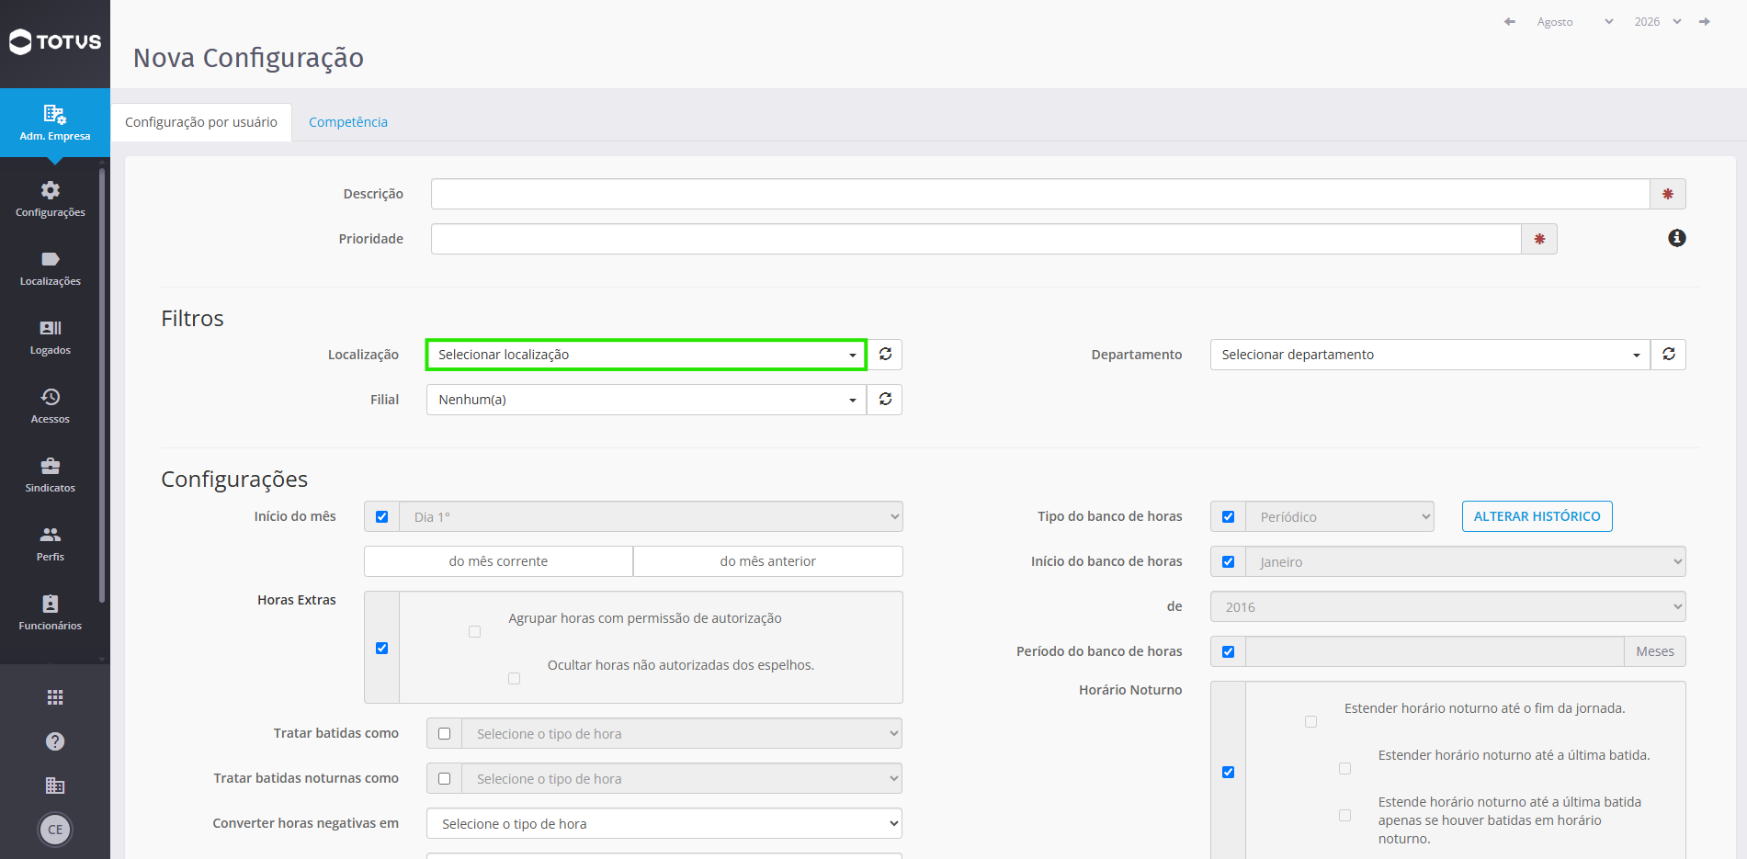
Task: Open Converter horas negativas em dropdown
Action: point(664,824)
